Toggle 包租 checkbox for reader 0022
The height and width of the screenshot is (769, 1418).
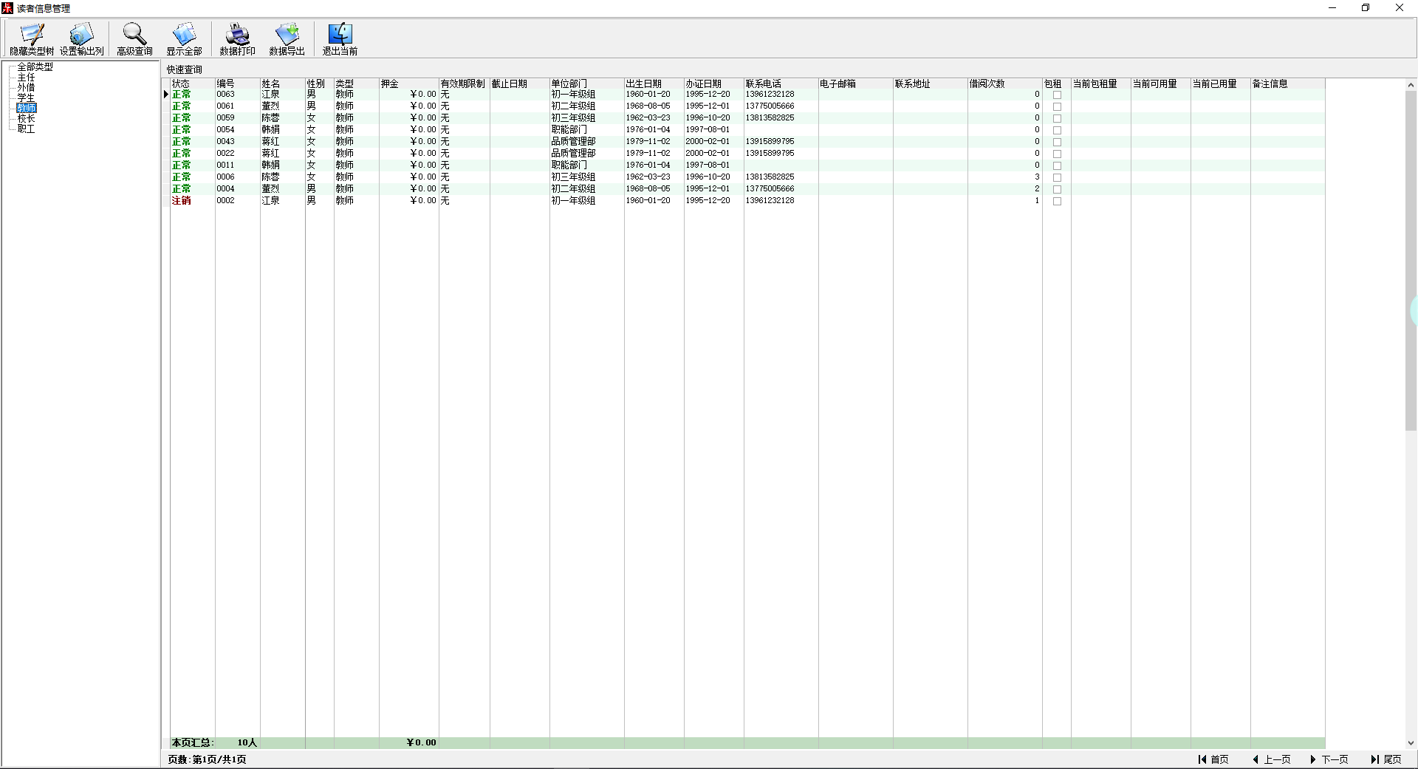(x=1057, y=154)
